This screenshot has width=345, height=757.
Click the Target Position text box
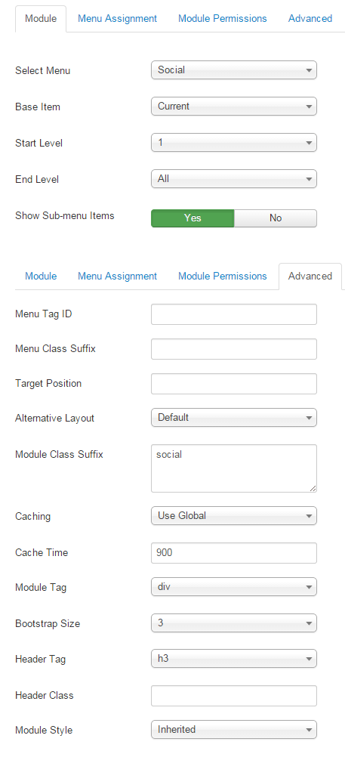tap(234, 384)
